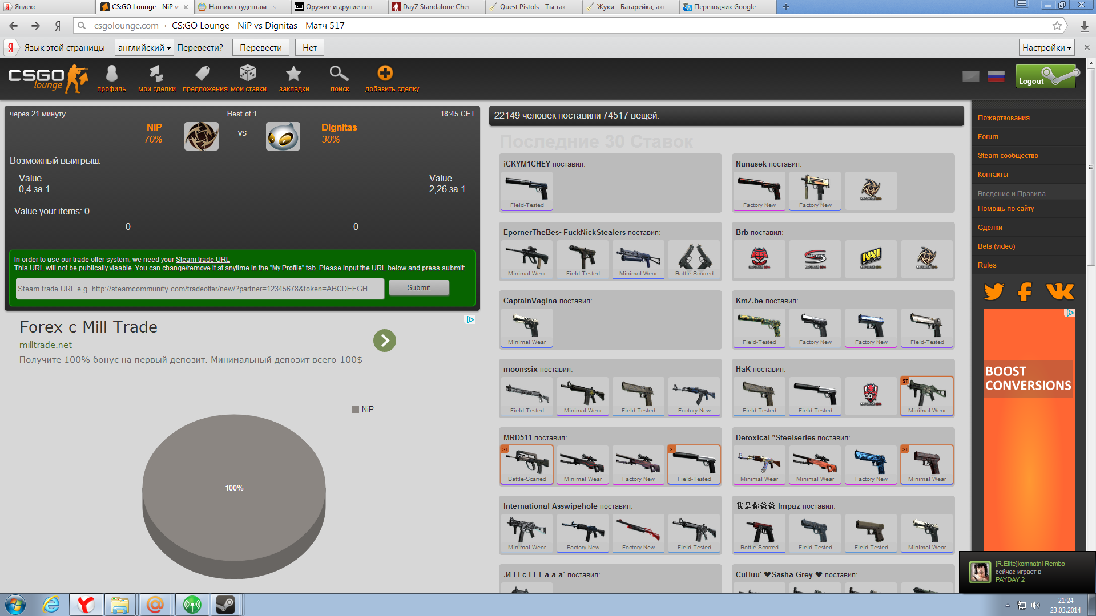This screenshot has width=1096, height=616.
Task: Click the предложения tag icon
Action: [x=203, y=74]
